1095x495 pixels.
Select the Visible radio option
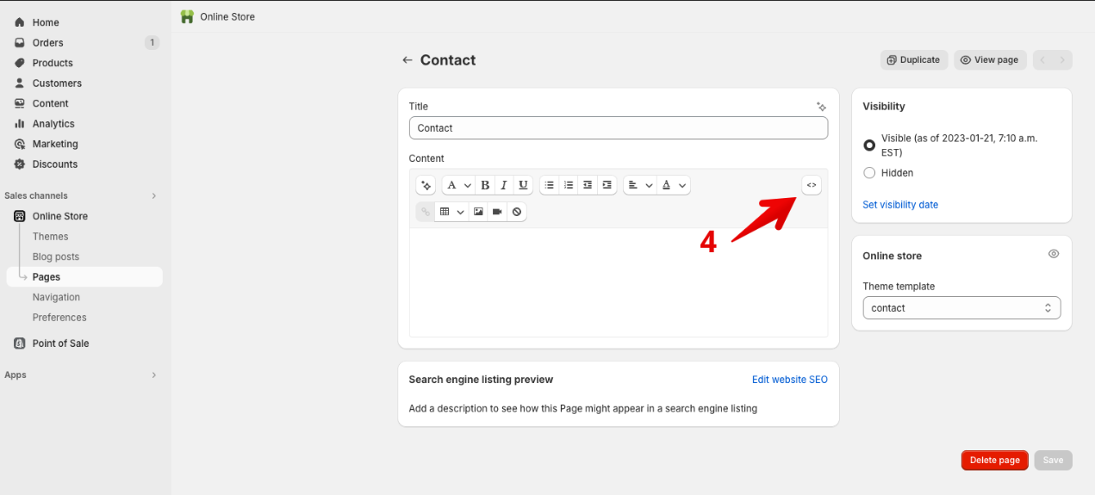[869, 145]
